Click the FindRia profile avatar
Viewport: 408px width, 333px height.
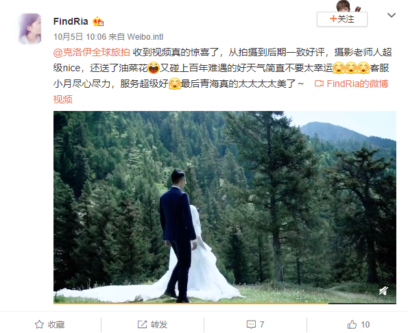29,29
